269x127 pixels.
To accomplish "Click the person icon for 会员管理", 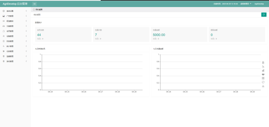I will click(4, 31).
